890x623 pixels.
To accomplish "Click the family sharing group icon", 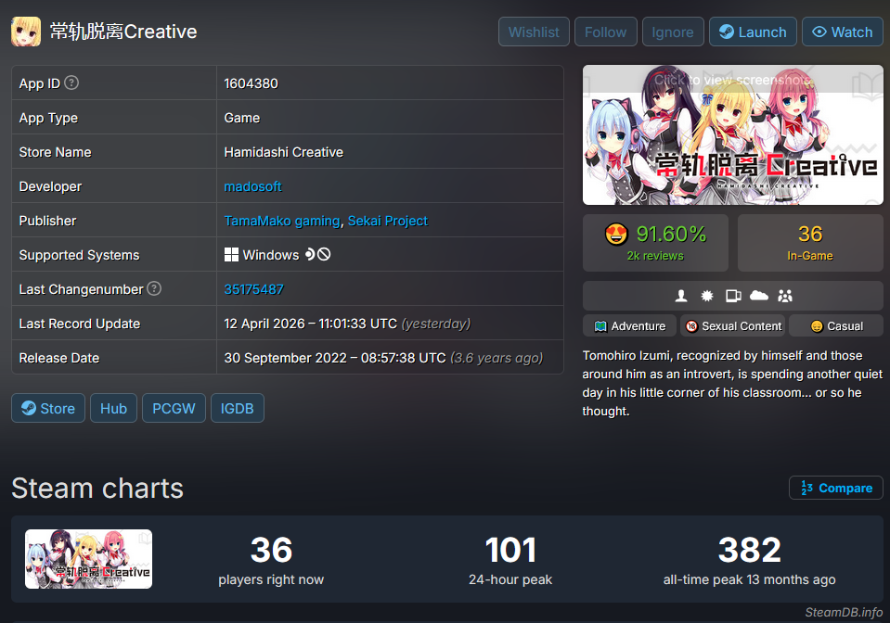I will click(x=785, y=296).
